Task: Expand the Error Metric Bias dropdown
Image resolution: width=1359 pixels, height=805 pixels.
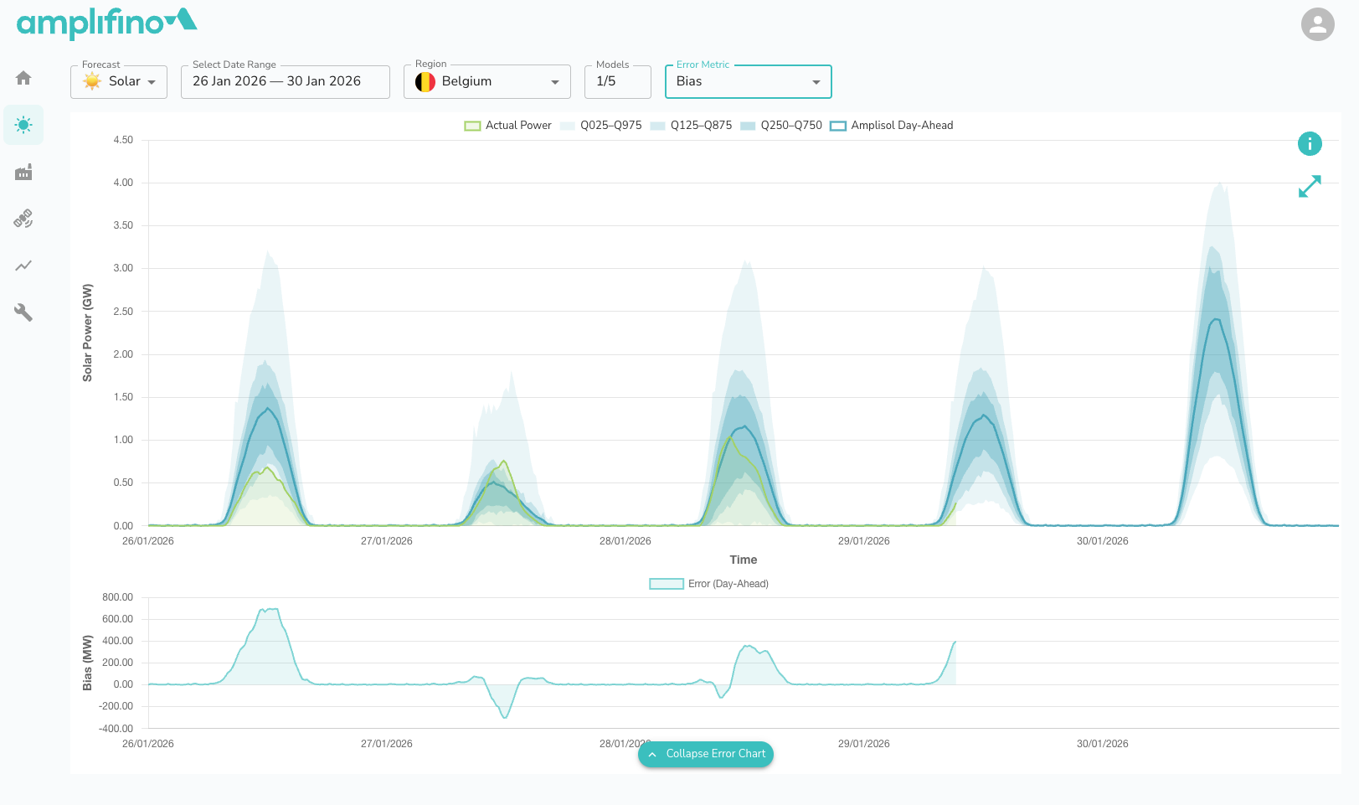Action: [748, 82]
